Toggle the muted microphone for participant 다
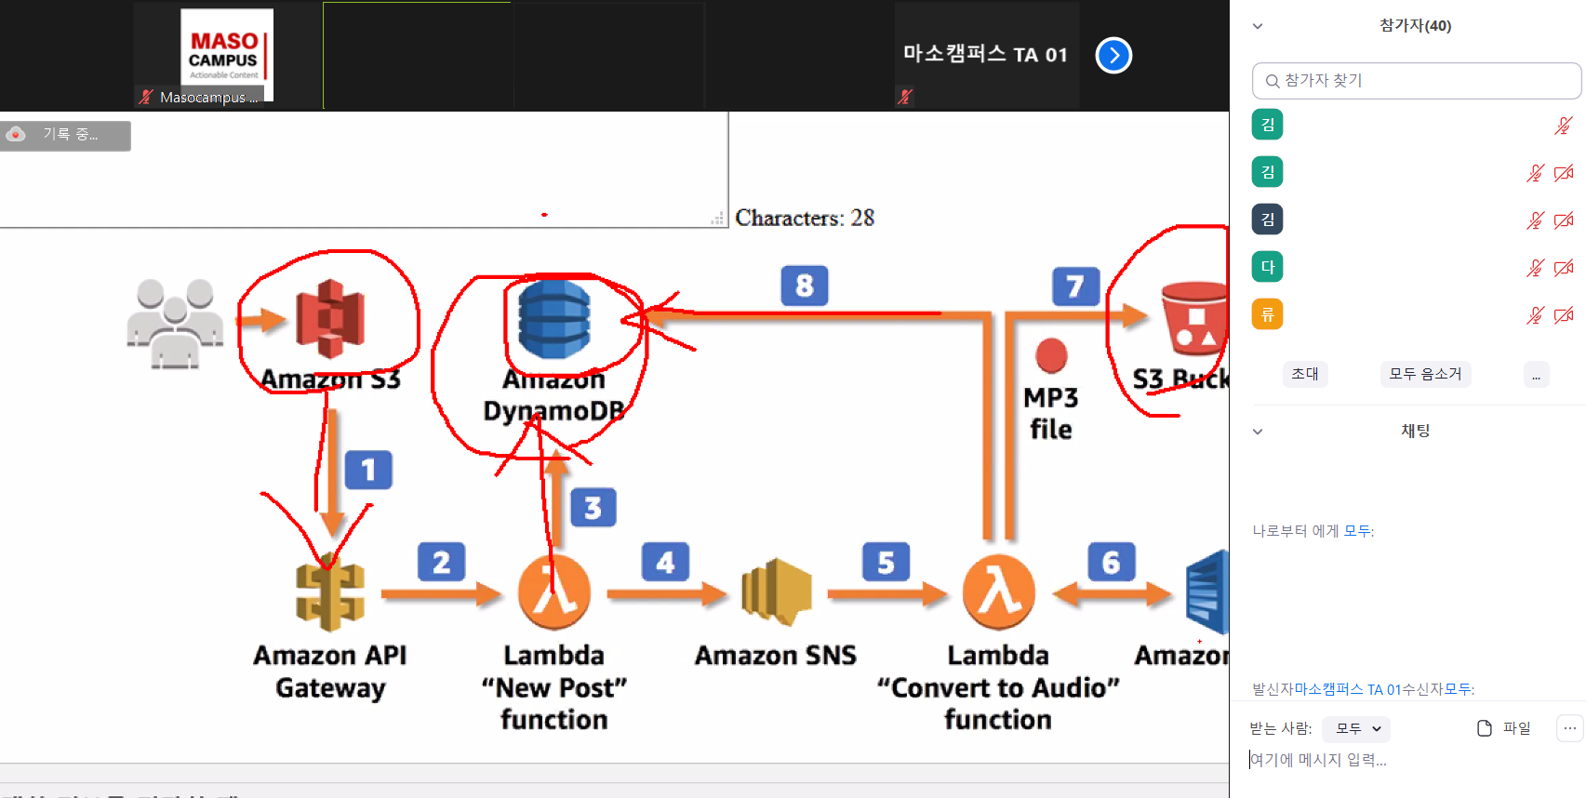Viewport: 1586px width, 798px height. (x=1535, y=268)
